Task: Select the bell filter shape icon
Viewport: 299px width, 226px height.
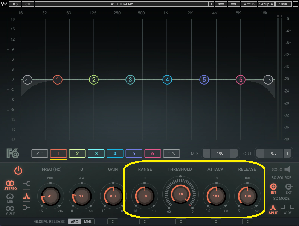Action: (26, 196)
